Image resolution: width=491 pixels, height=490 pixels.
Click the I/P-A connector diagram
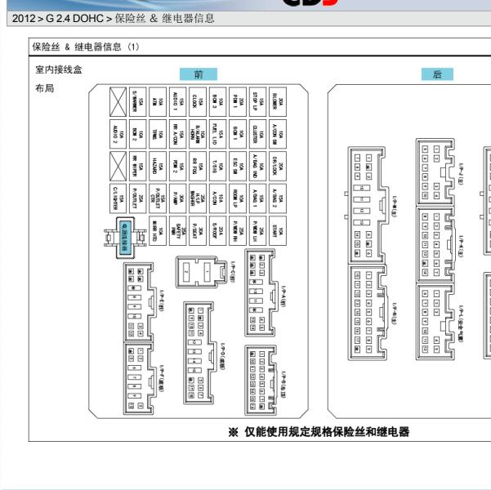(261, 292)
